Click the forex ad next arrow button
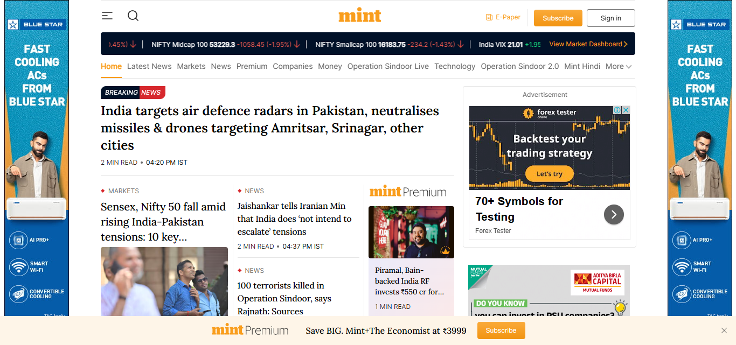Image resolution: width=736 pixels, height=345 pixels. (x=614, y=215)
